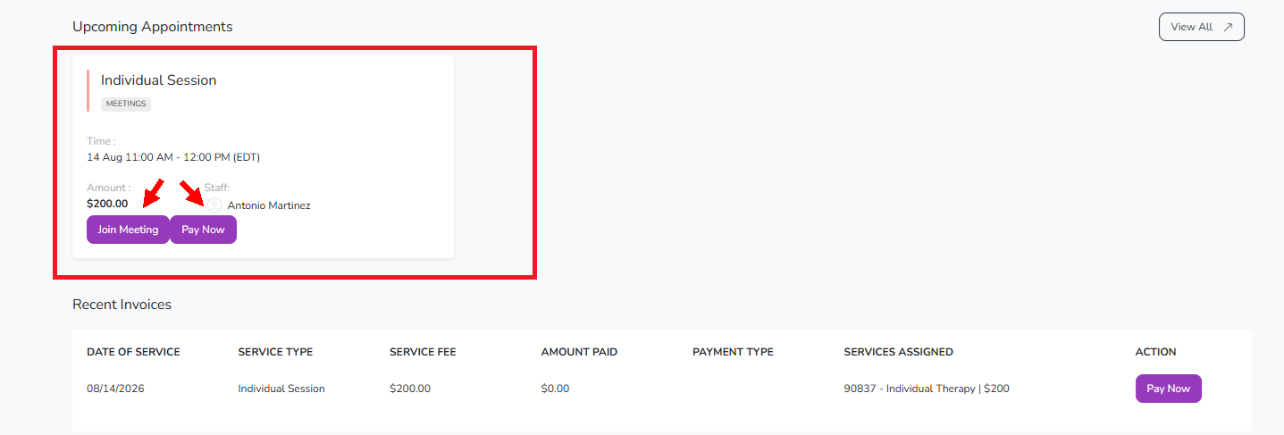Click the 90837 - Individual Therapy service entry
The image size is (1284, 435).
[927, 389]
